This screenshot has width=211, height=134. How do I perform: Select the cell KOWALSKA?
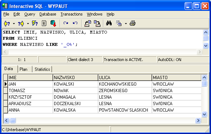(76, 110)
